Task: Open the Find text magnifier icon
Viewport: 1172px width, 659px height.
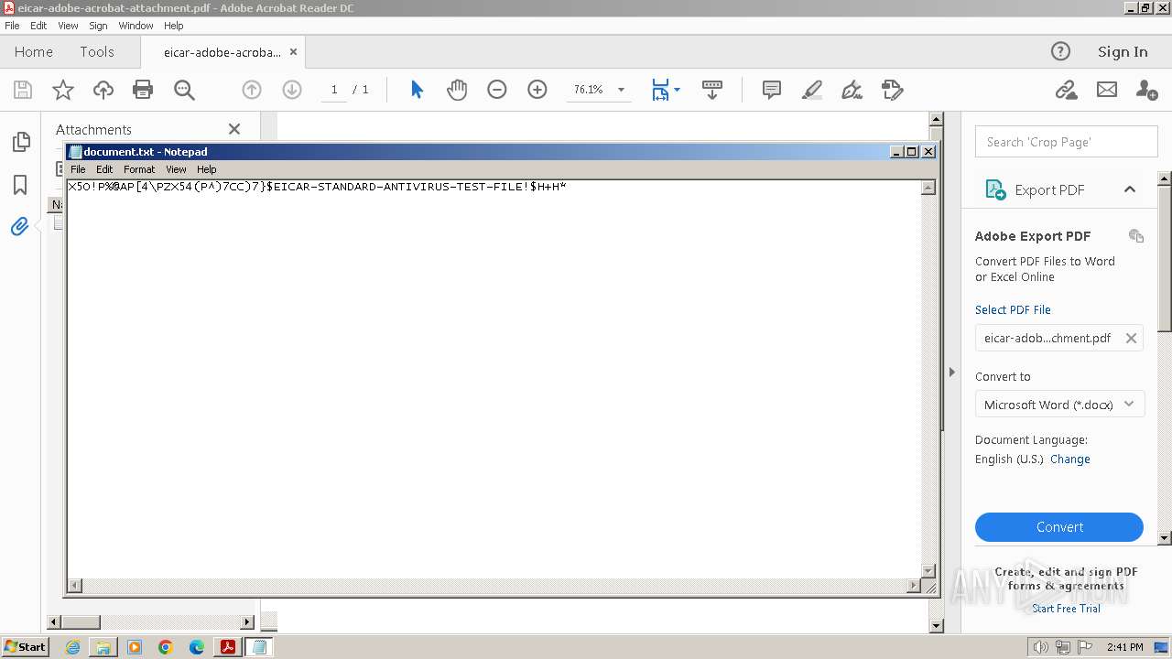Action: click(x=184, y=90)
